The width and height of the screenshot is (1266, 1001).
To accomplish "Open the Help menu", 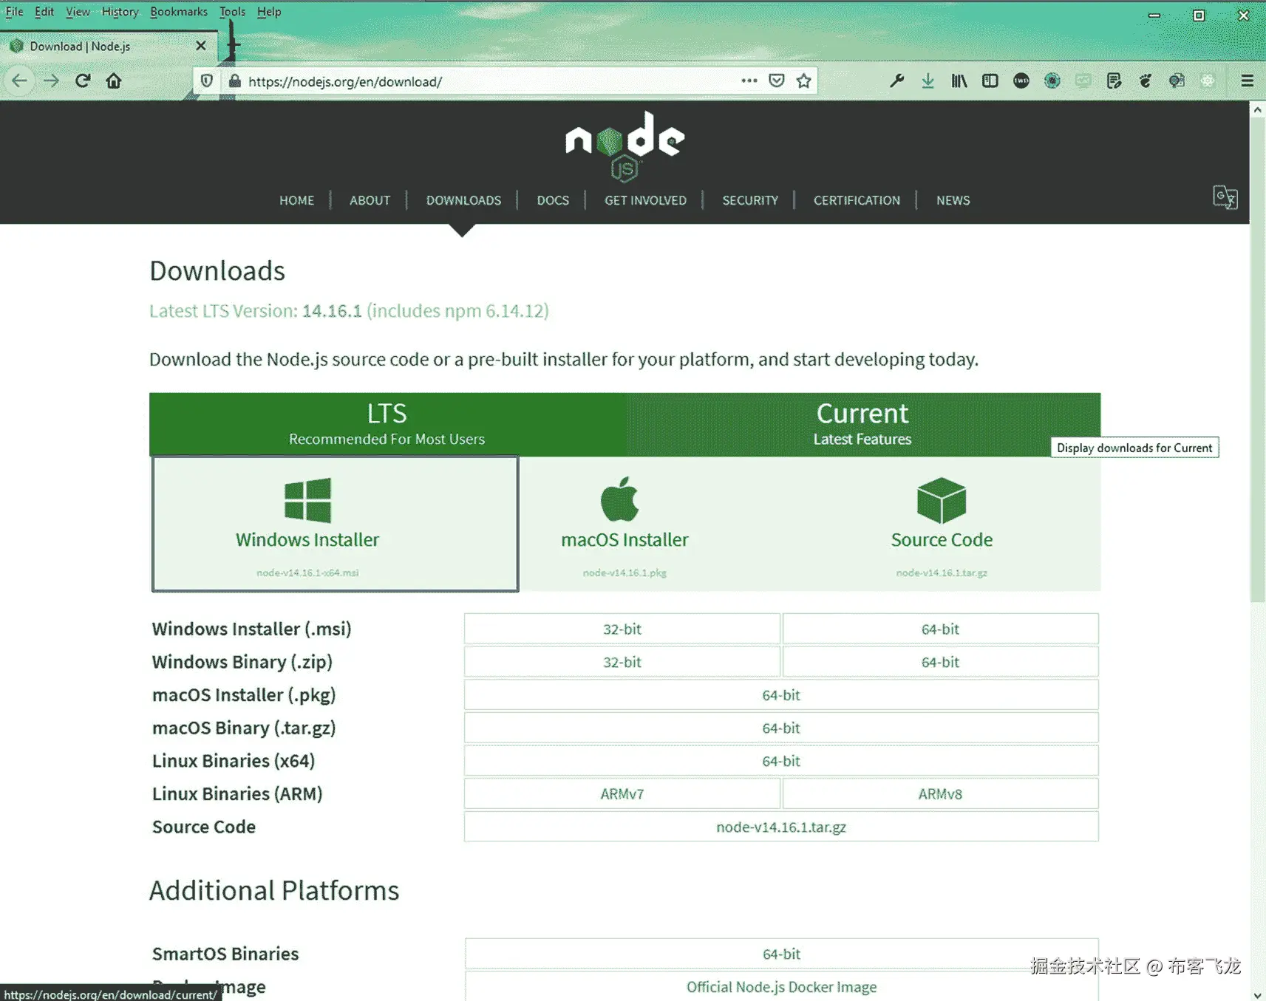I will click(x=269, y=12).
